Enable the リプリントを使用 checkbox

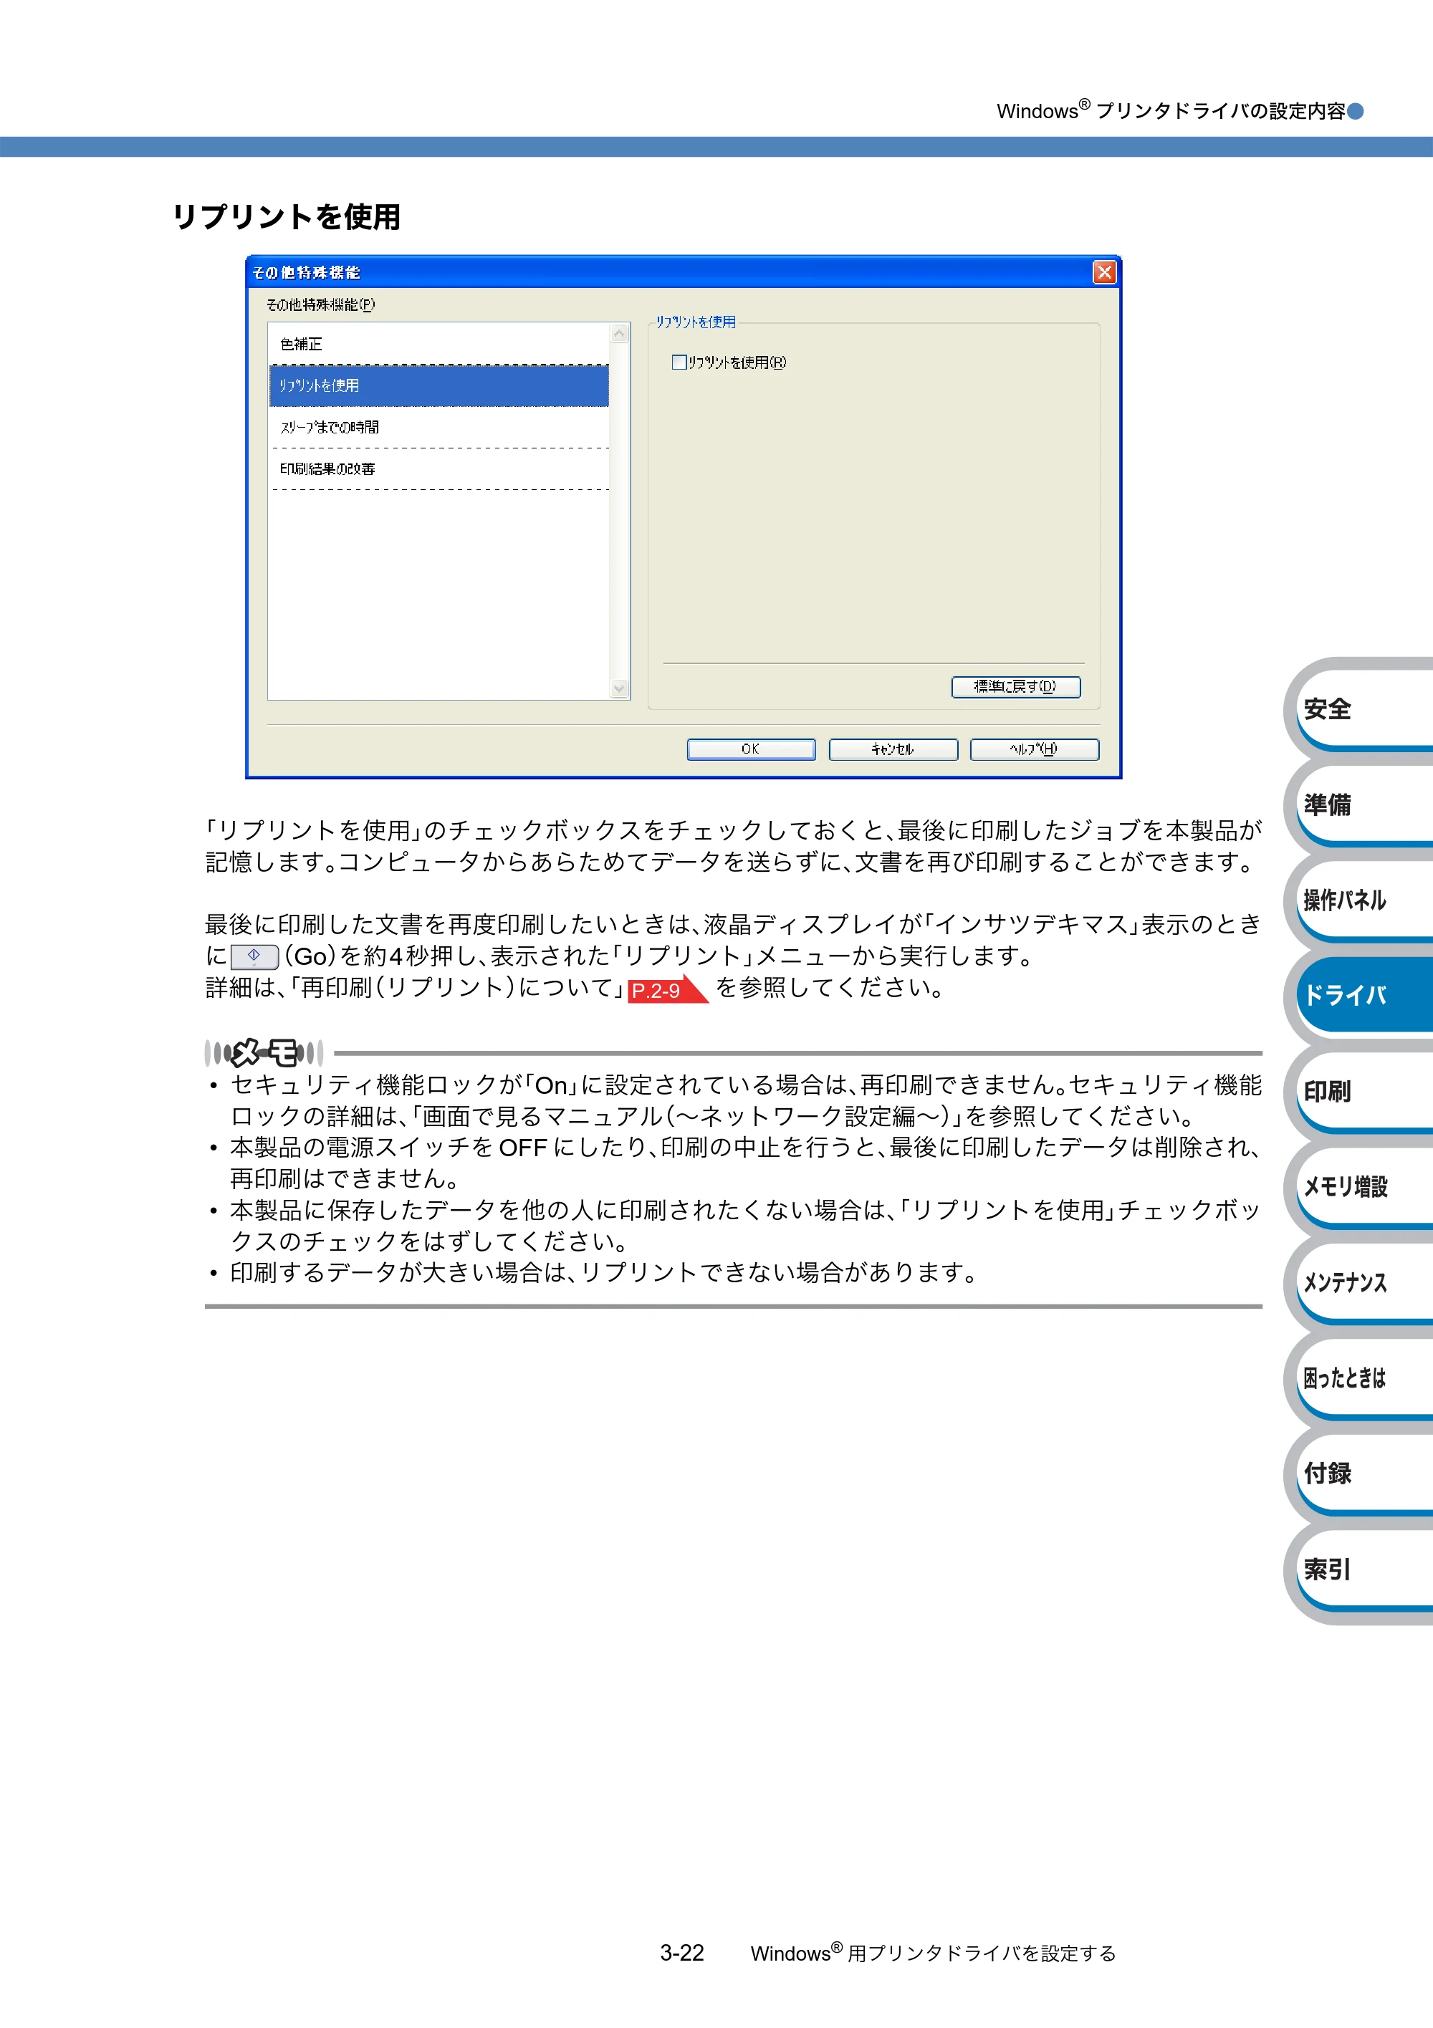679,362
